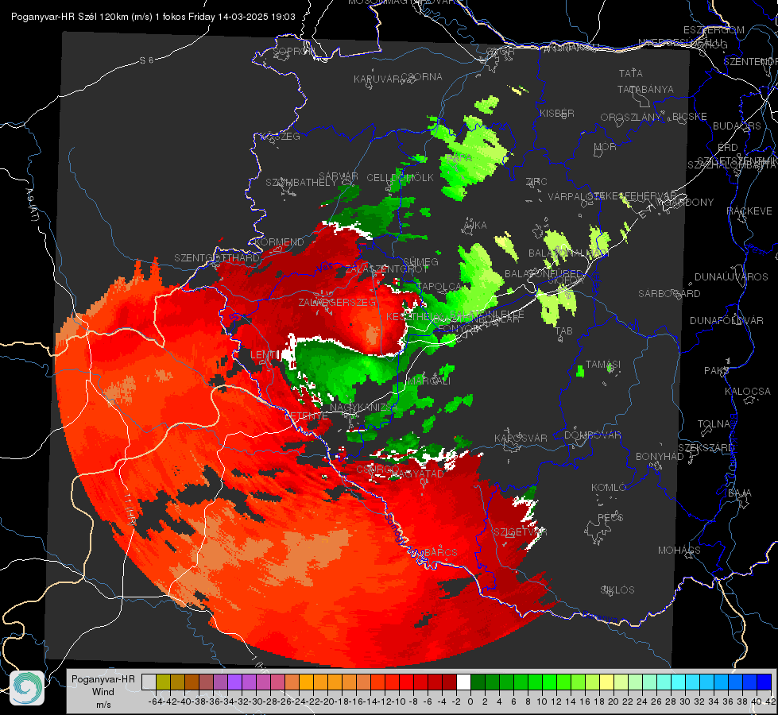Viewport: 778px width, 715px height.
Task: Select the KISBER town label
Action: point(557,113)
